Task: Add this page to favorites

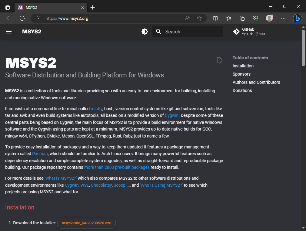Action: point(199,18)
